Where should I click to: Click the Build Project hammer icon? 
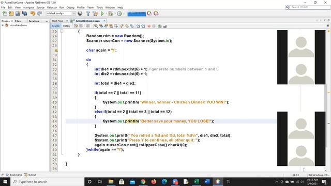point(88,13)
